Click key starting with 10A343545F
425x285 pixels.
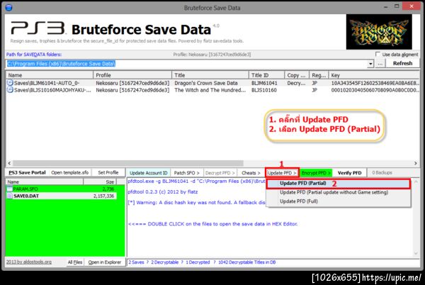(375, 83)
